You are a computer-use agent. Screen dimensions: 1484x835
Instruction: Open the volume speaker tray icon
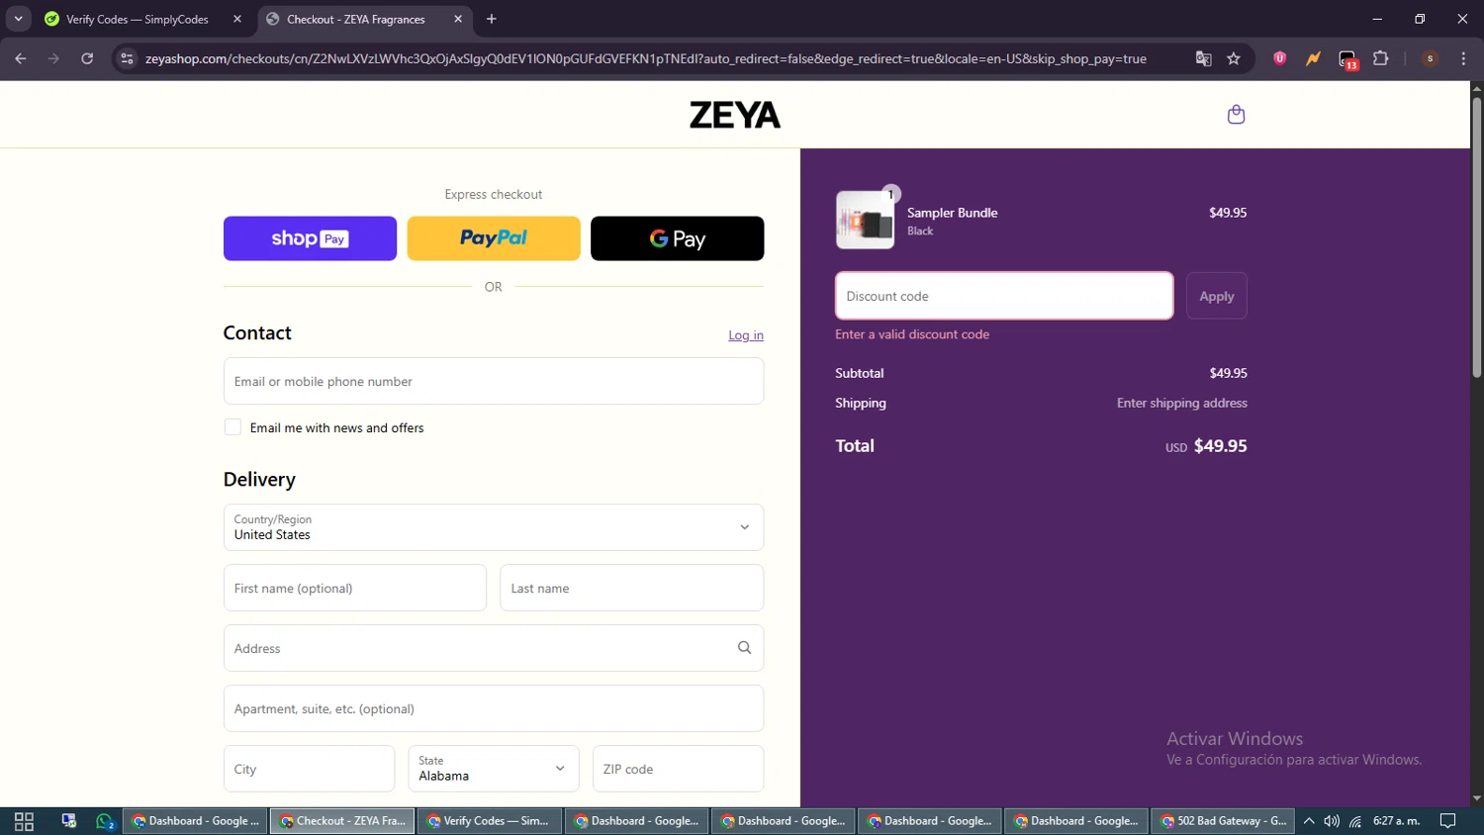coord(1332,821)
